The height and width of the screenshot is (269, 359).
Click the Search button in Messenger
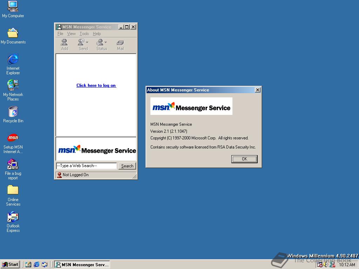click(x=127, y=166)
